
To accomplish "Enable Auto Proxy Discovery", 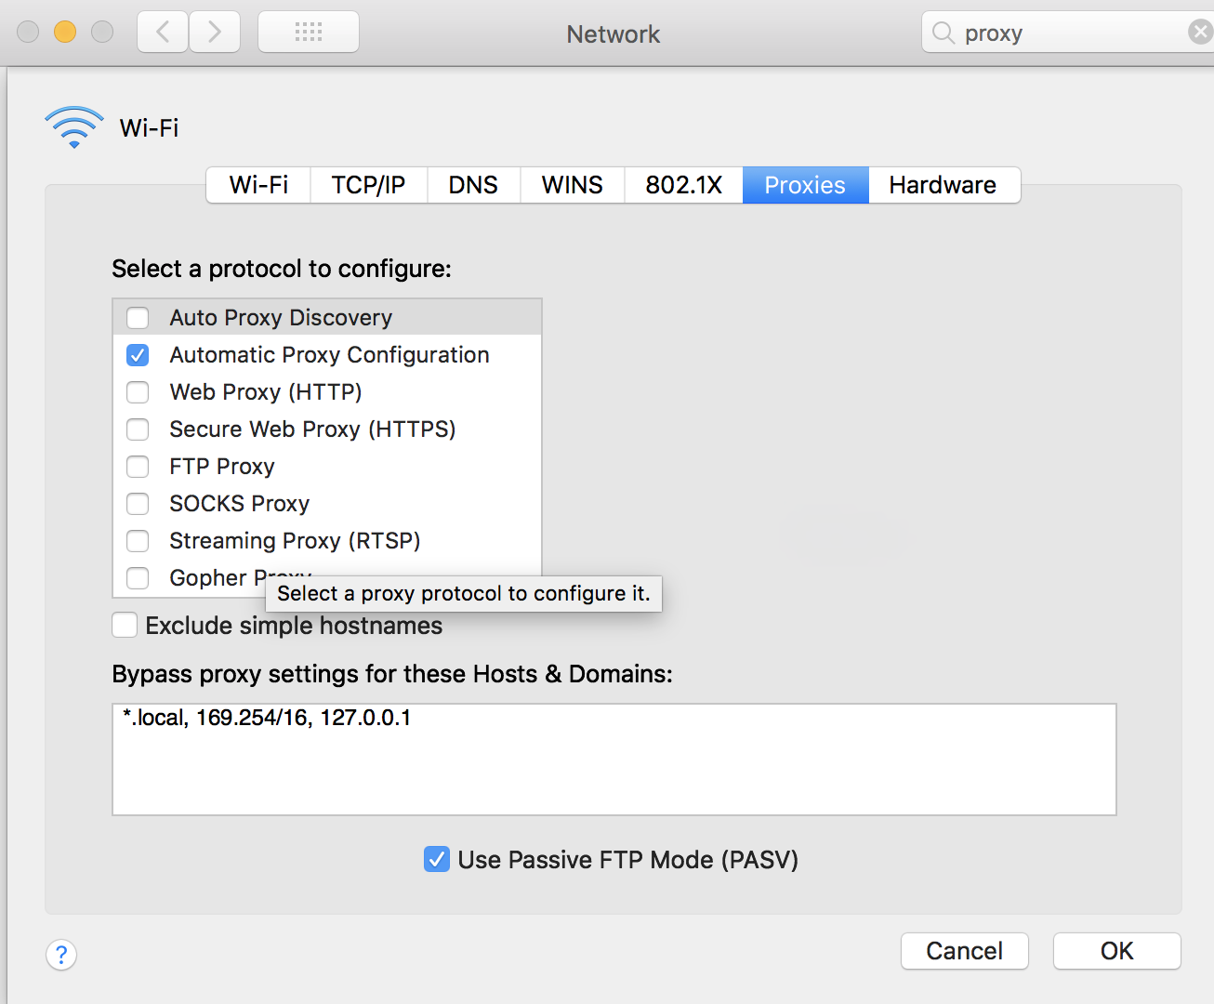I will [137, 317].
